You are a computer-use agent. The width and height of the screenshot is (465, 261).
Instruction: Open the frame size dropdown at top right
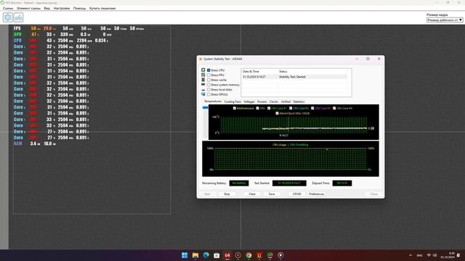coord(445,20)
